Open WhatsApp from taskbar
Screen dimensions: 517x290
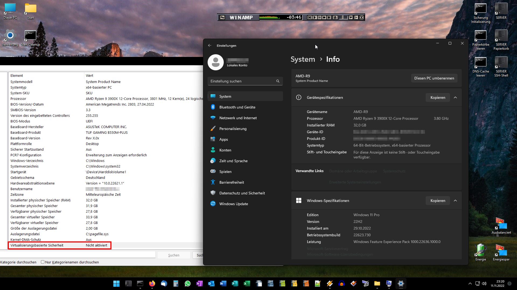point(188,284)
